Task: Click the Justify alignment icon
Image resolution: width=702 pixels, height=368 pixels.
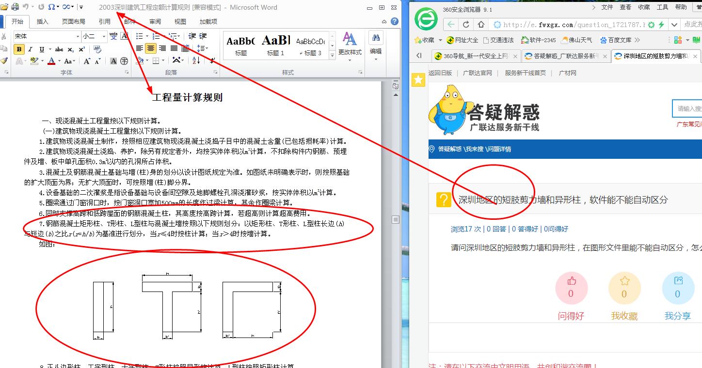Action: [174, 48]
